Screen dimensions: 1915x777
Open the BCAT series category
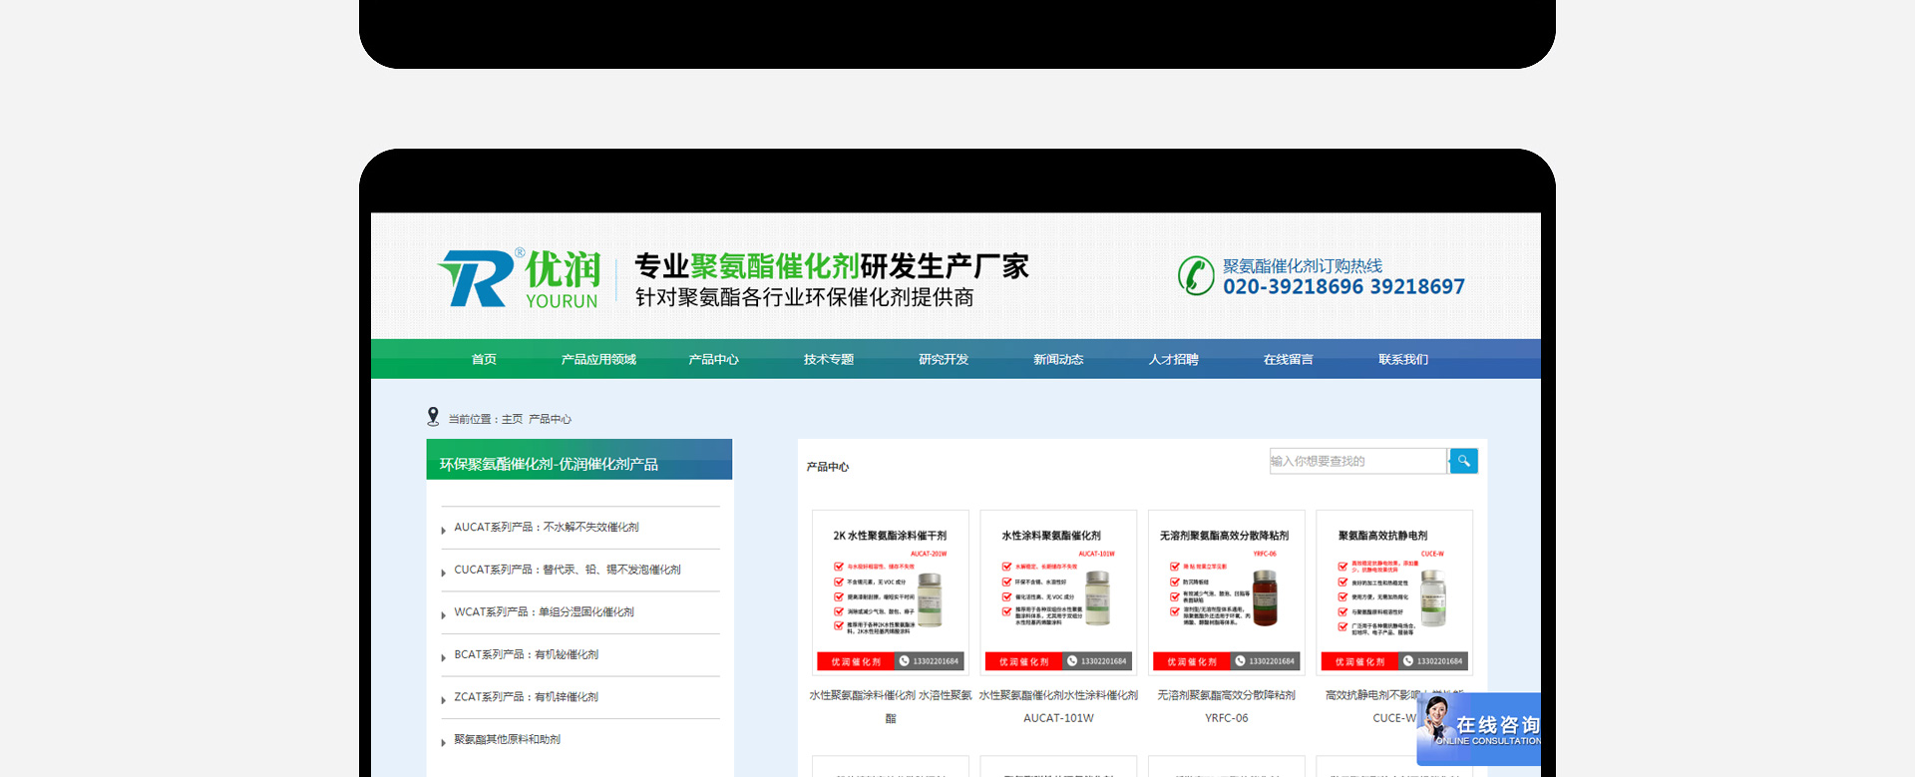point(526,654)
